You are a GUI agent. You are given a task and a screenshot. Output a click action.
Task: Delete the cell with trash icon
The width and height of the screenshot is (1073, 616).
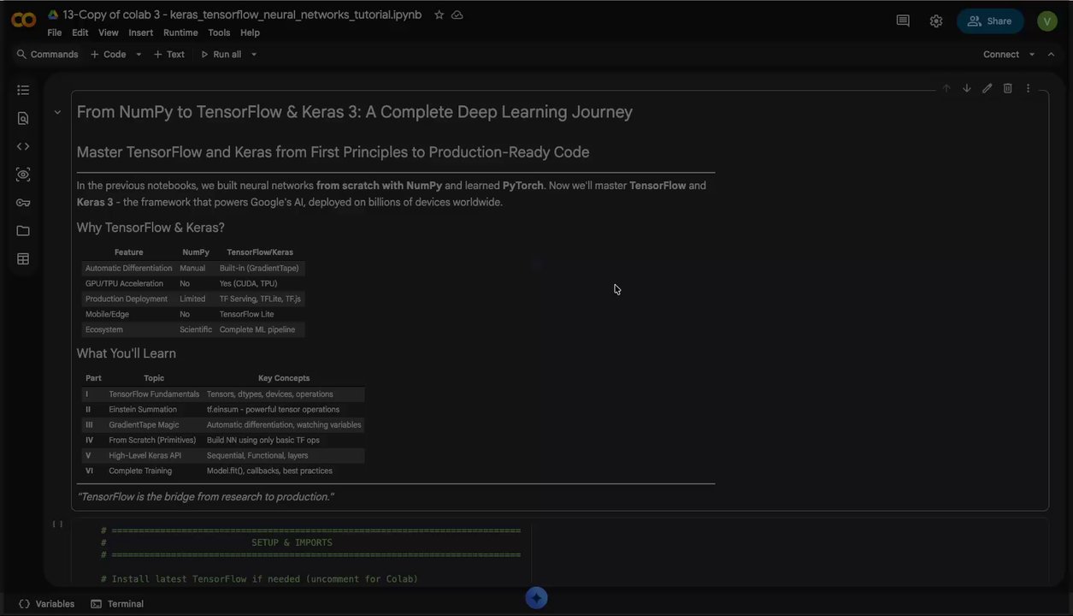coord(1008,88)
